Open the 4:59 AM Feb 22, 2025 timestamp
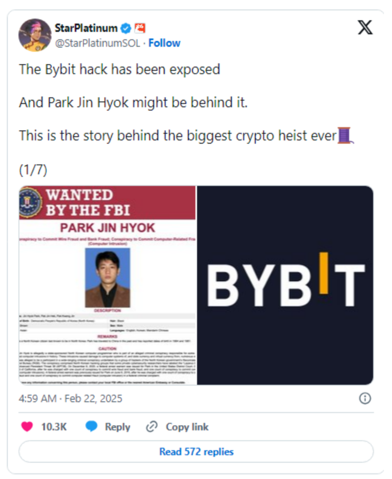Viewport: 392px width, 479px height. [70, 399]
